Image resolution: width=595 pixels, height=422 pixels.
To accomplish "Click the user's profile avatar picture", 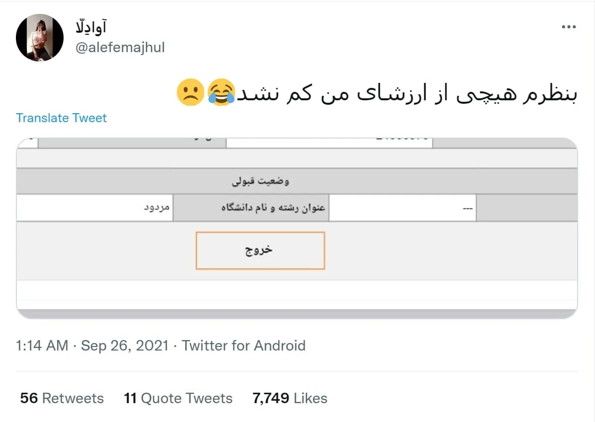I will [x=40, y=38].
